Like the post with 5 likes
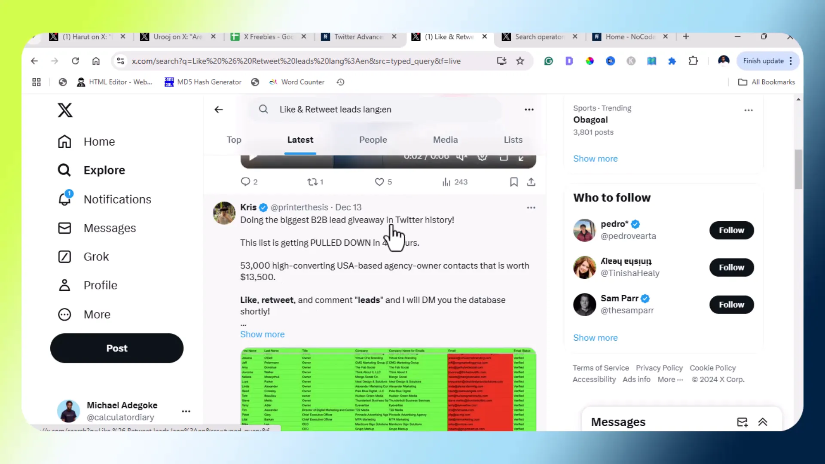 pos(383,182)
